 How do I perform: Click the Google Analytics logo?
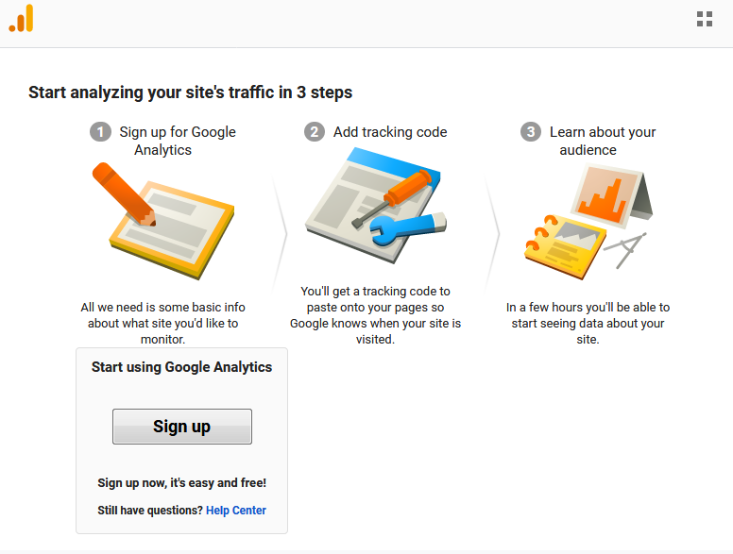pyautogui.click(x=21, y=19)
